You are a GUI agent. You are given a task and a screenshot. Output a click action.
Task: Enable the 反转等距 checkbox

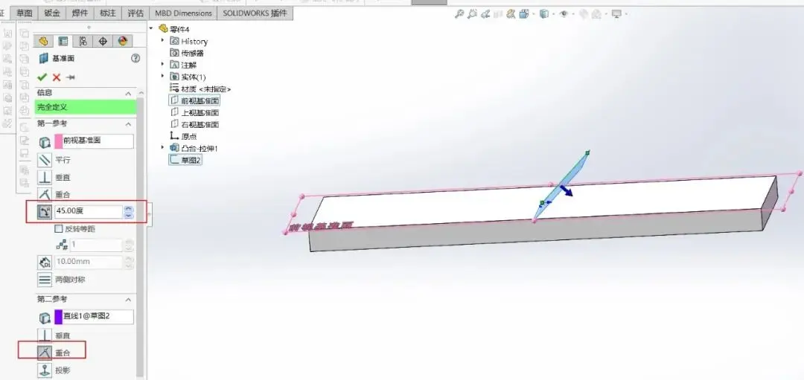(x=59, y=229)
